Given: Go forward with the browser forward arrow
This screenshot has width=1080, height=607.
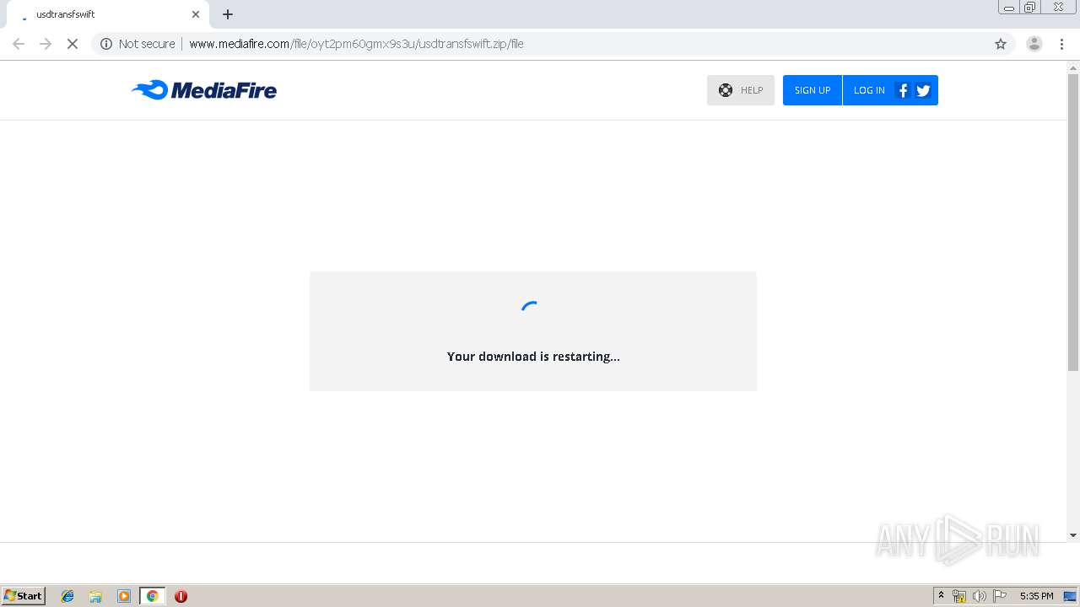Looking at the screenshot, I should [x=46, y=44].
